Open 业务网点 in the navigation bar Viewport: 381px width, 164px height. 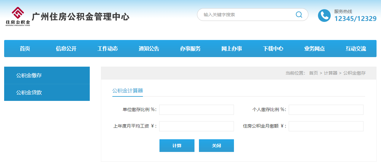(x=314, y=49)
